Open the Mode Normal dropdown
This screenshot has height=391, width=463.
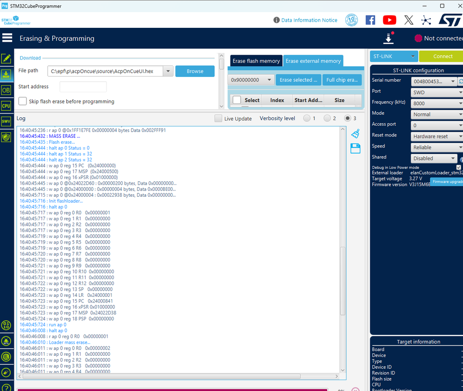point(437,115)
